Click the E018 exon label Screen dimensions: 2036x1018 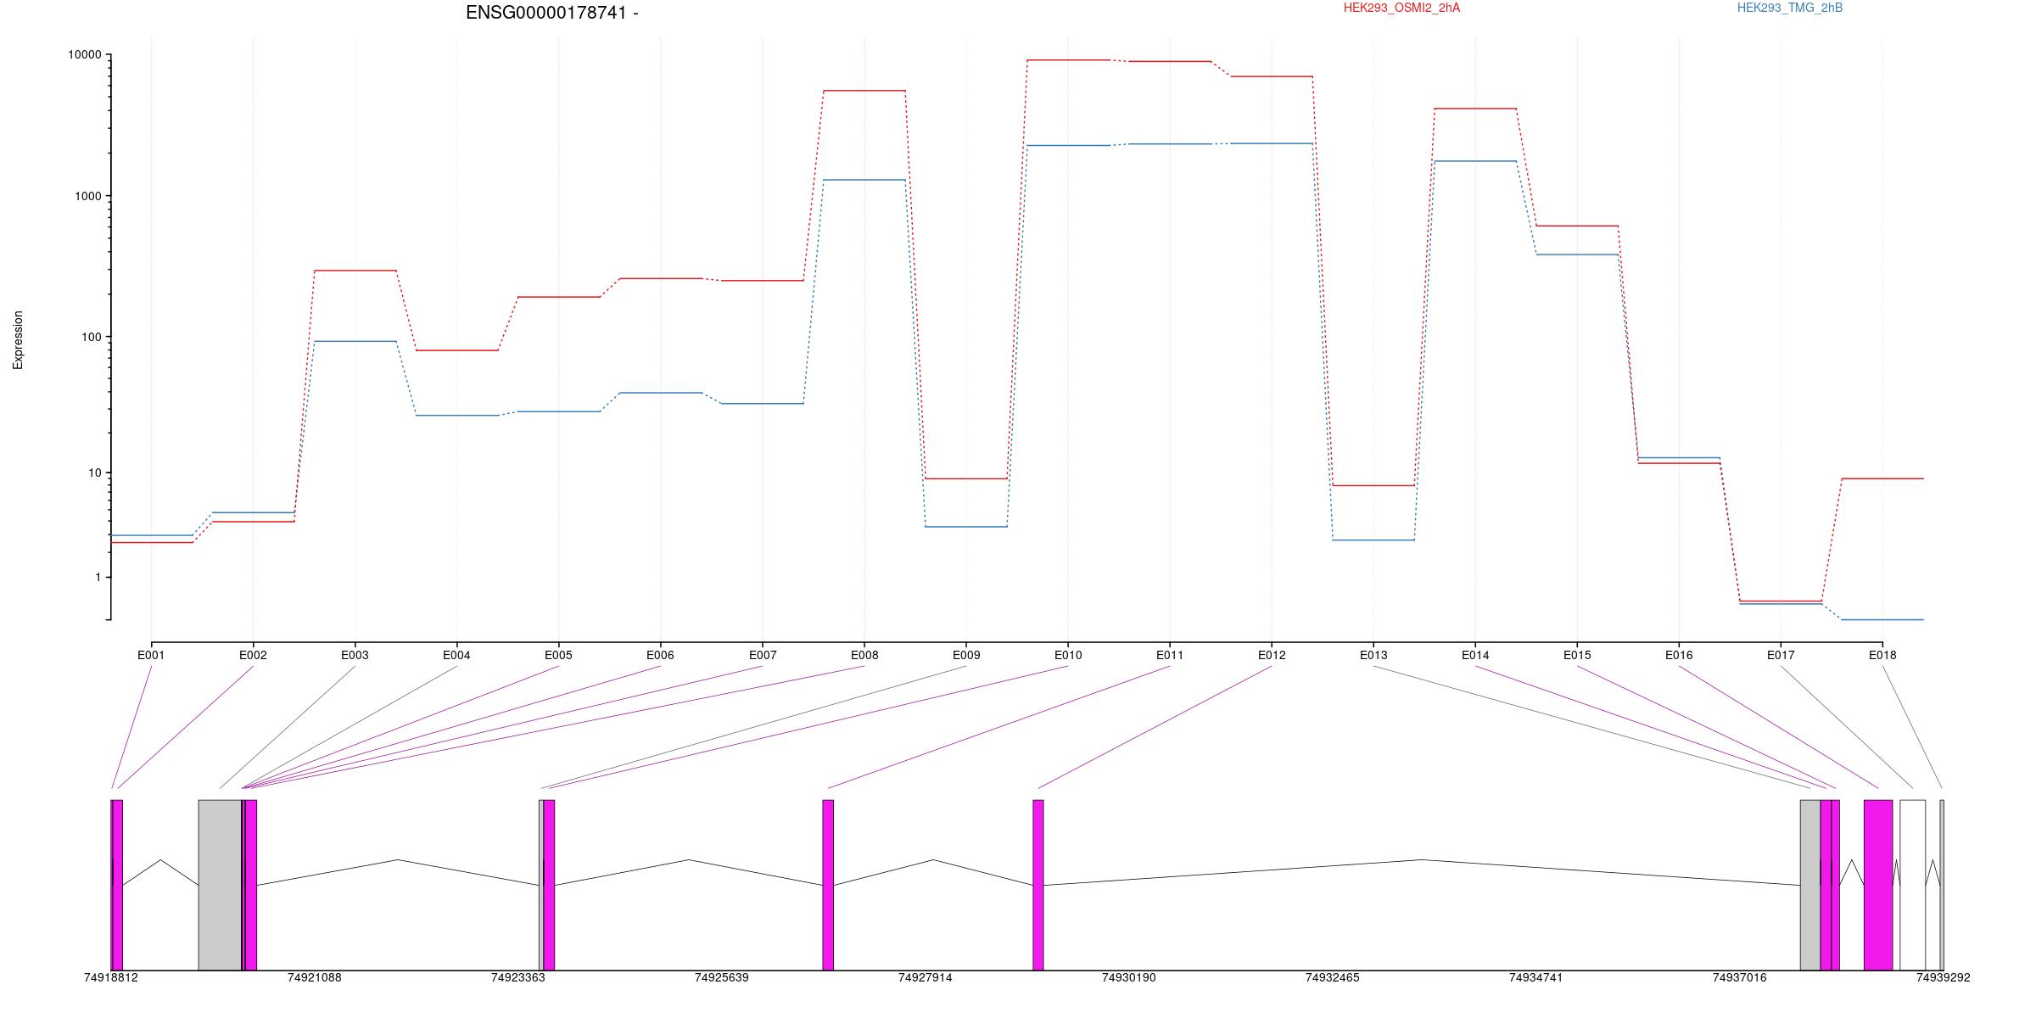click(1882, 655)
